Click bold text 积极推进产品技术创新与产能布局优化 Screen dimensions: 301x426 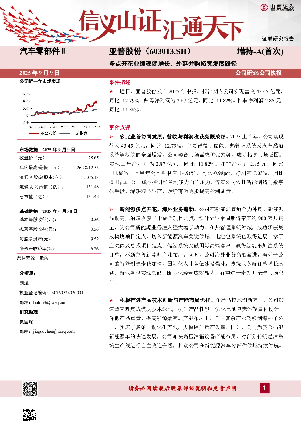[166, 300]
